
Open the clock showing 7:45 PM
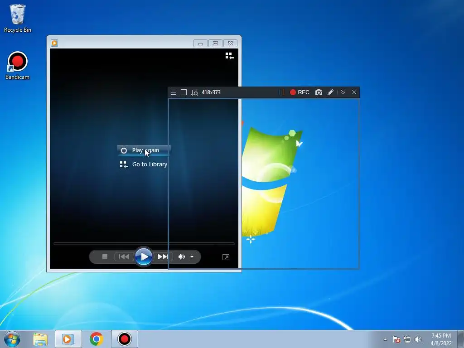click(x=441, y=339)
